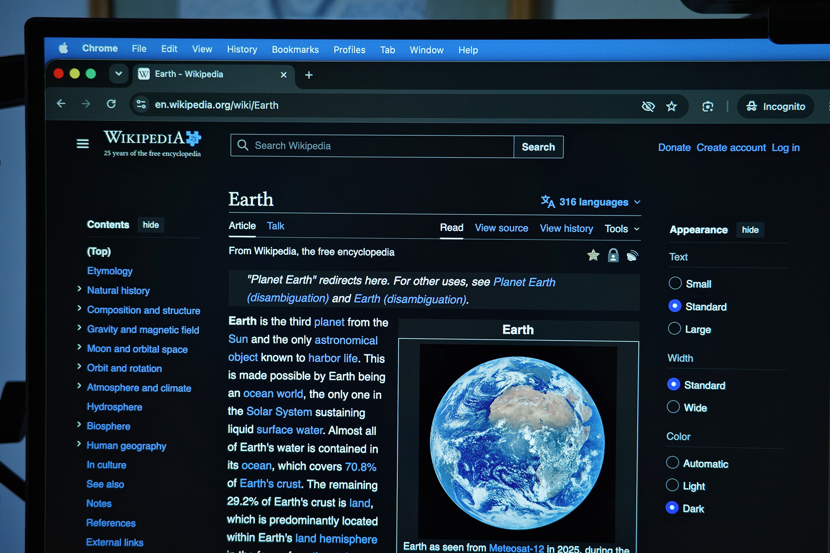Click the tracking protection eye icon

click(648, 106)
